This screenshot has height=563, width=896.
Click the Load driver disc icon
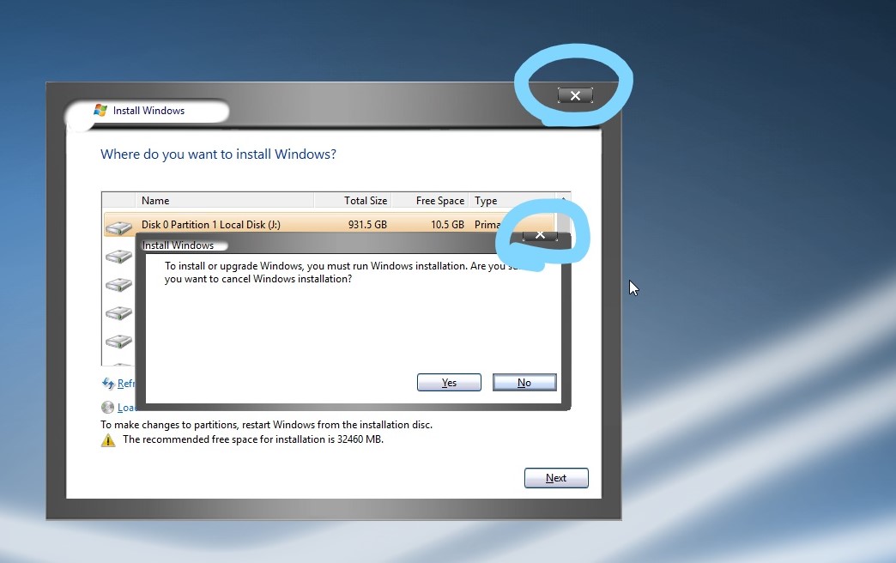click(x=107, y=408)
